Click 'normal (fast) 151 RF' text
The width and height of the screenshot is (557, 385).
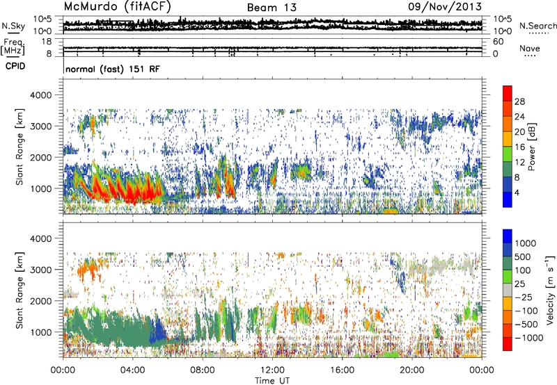113,69
